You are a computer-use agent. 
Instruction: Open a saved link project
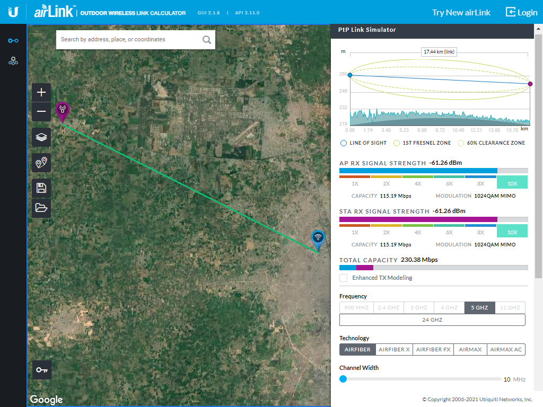41,208
